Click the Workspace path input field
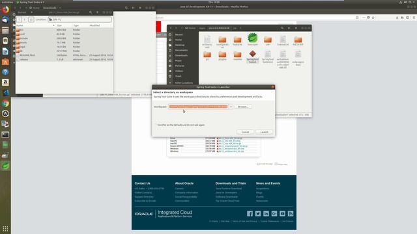The height and width of the screenshot is (234, 417). tap(198, 107)
